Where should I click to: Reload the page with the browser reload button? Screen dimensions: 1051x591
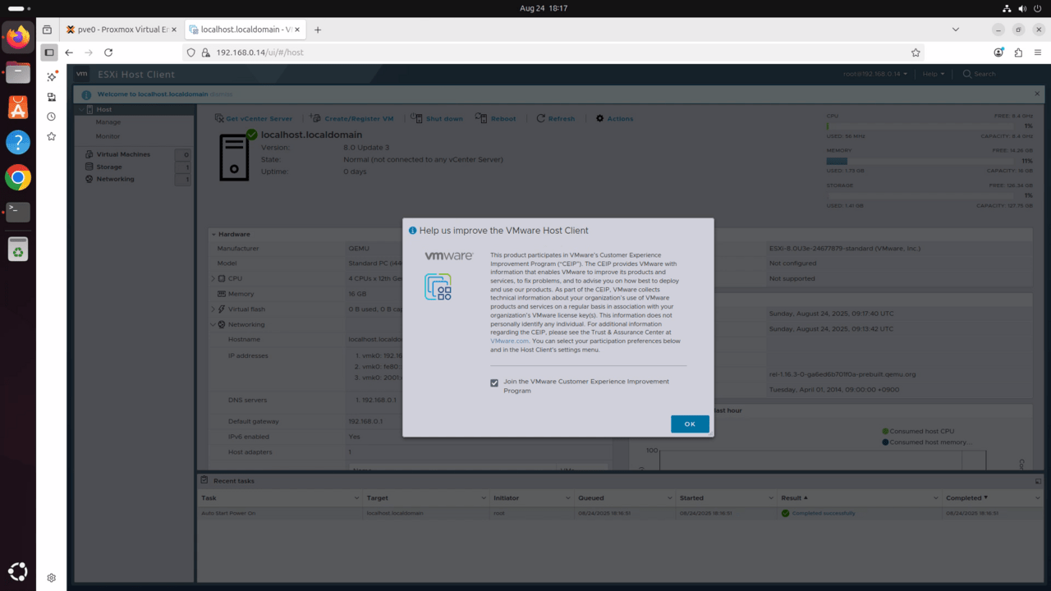[109, 53]
